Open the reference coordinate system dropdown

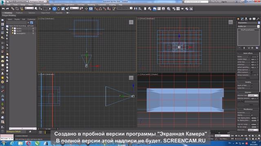tap(74, 8)
